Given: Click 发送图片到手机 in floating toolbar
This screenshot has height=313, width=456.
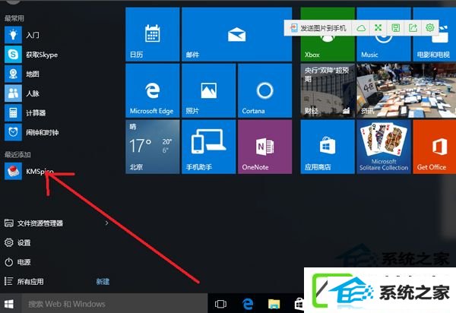Looking at the screenshot, I should tap(318, 28).
